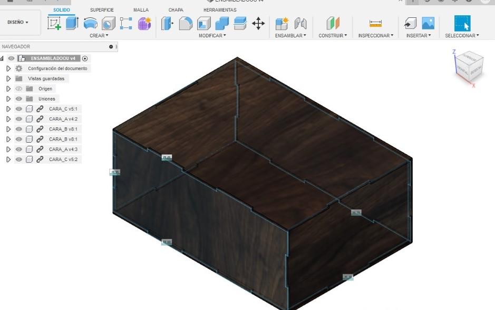
Task: Activate the Fillet tool
Action: (x=186, y=24)
